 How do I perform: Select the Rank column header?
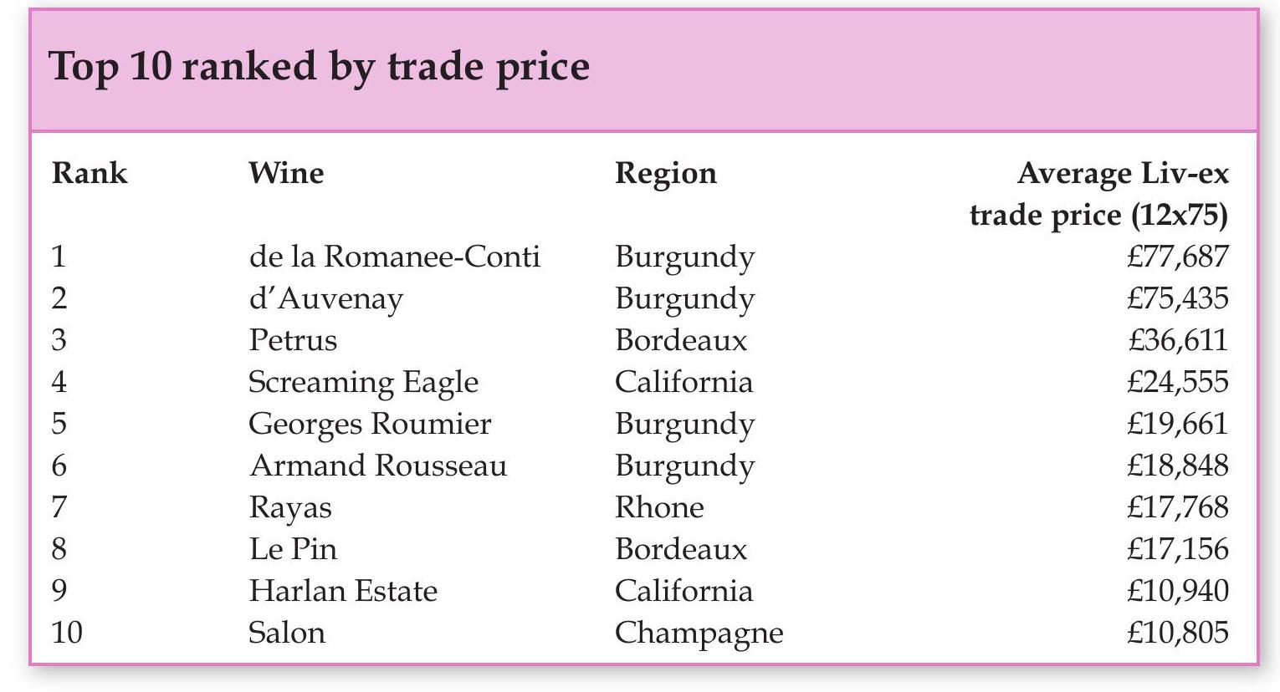pos(90,174)
